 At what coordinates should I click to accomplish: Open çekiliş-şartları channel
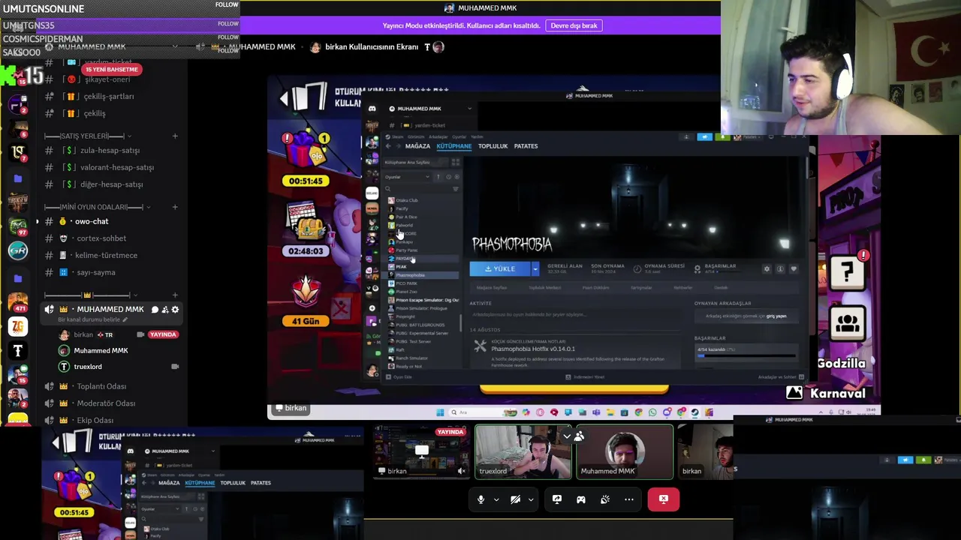[x=109, y=96]
